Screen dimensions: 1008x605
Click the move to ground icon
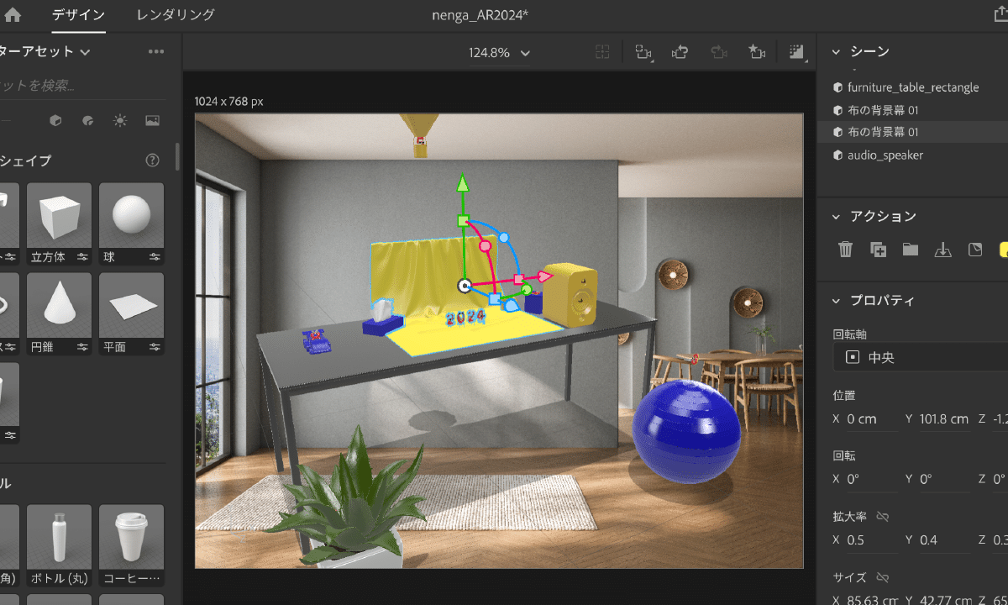(x=943, y=250)
